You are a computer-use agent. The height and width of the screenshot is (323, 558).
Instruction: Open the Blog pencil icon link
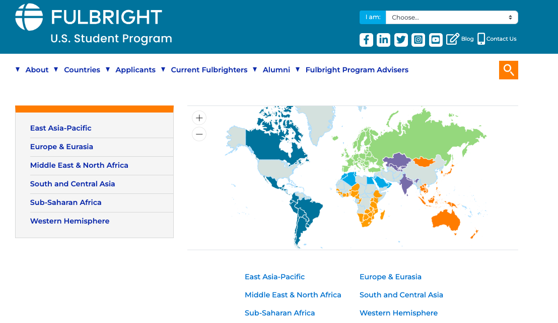coord(453,39)
